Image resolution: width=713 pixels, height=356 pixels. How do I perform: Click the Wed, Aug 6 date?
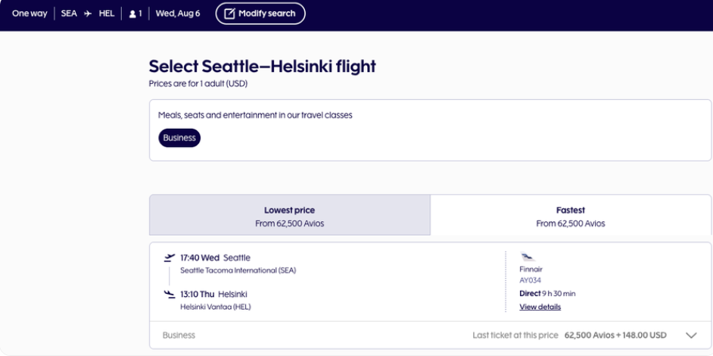(178, 14)
